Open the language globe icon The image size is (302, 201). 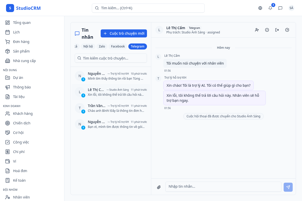(260, 8)
